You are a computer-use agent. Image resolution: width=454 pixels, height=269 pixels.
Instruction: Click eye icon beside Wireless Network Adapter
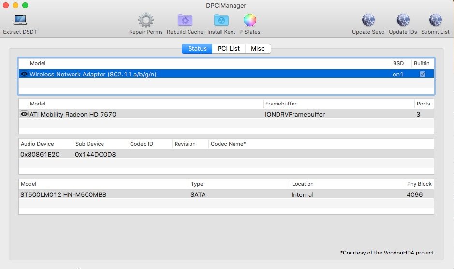click(24, 74)
